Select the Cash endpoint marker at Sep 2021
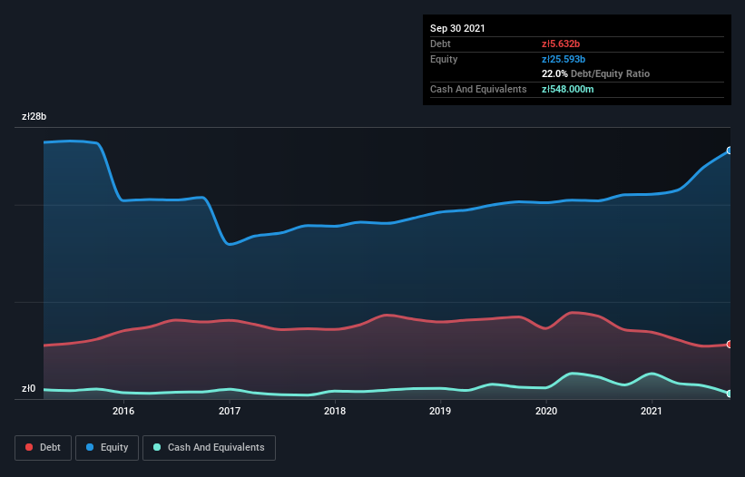 (730, 394)
